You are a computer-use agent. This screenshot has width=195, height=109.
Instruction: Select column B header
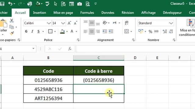[48, 58]
